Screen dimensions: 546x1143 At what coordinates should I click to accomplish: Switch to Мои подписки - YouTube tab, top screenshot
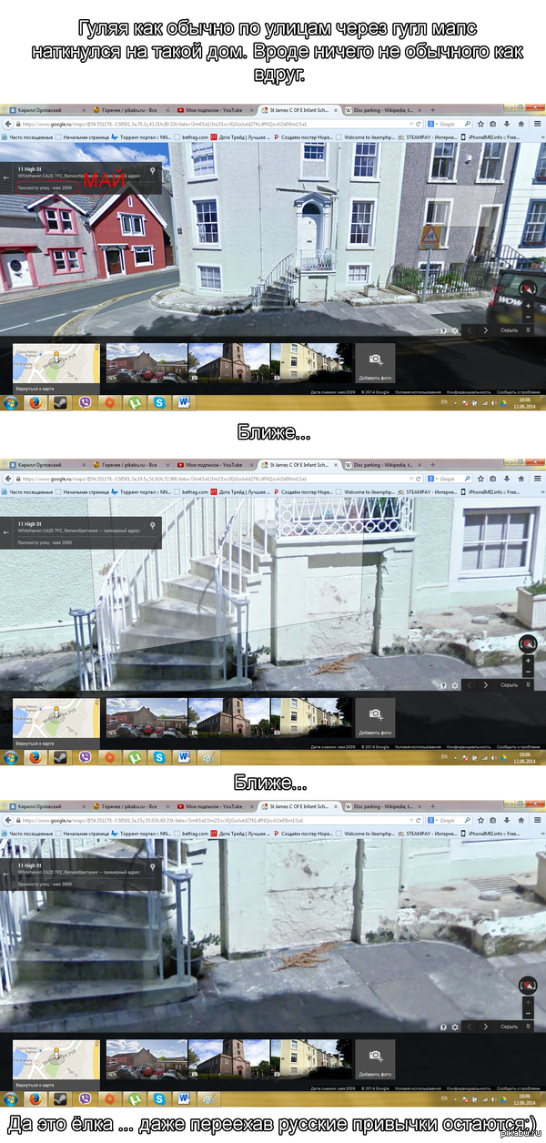coord(213,109)
